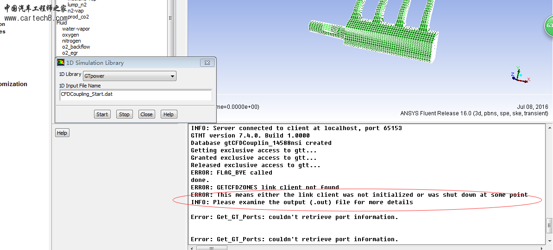Click the XYZ axis triad in the viewport
This screenshot has height=250, width=553.
pyautogui.click(x=520, y=75)
